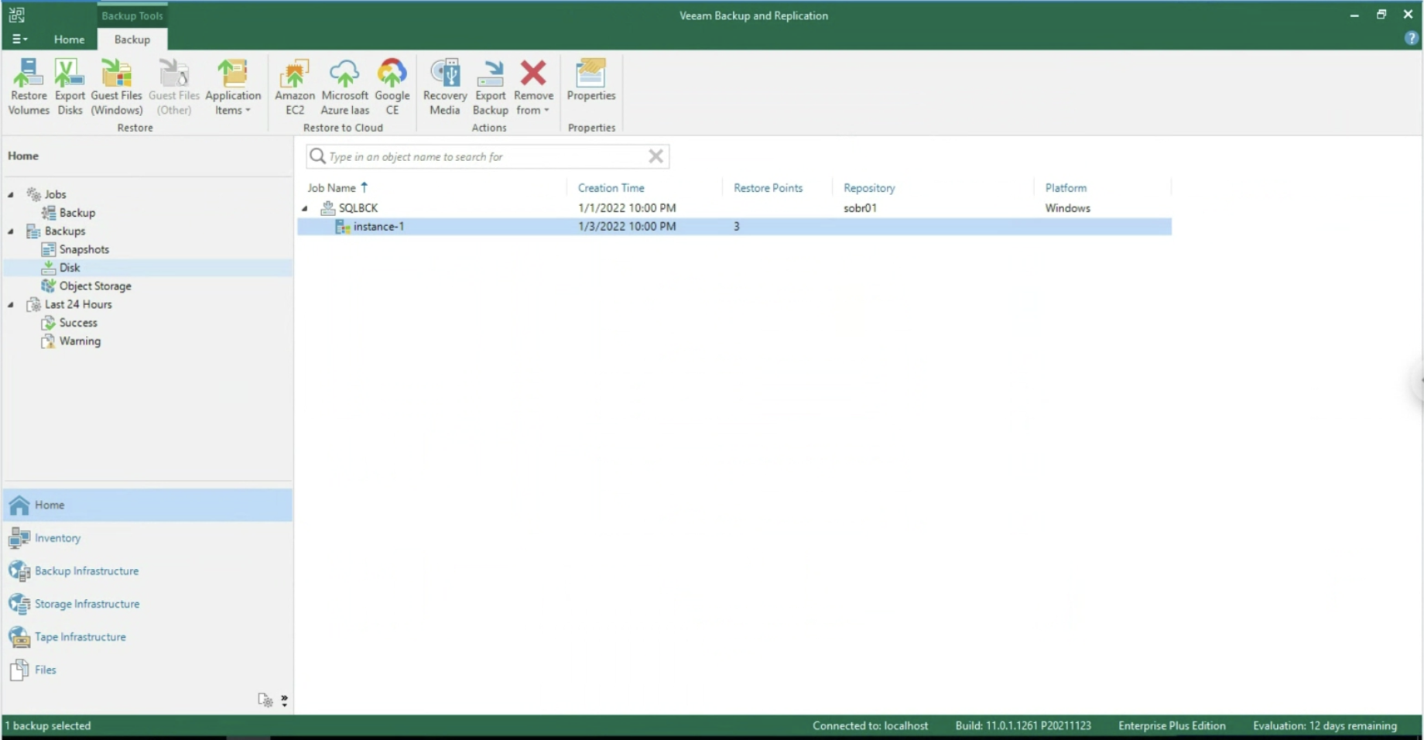Image resolution: width=1424 pixels, height=740 pixels.
Task: Select the Backup ribbon tab
Action: click(132, 39)
